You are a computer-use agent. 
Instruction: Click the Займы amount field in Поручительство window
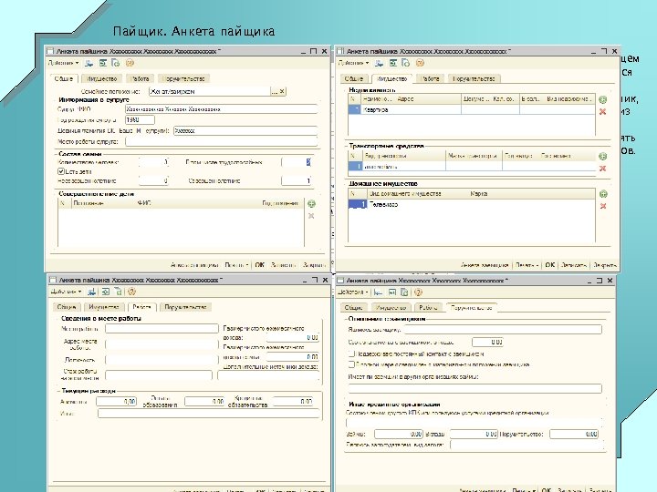tap(399, 435)
